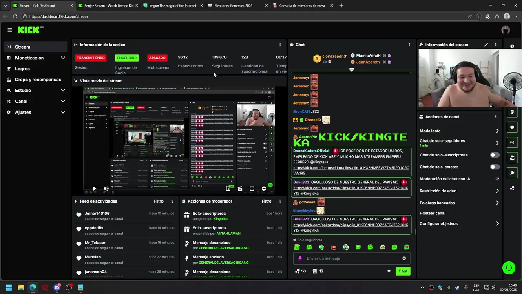Enable picture-in-picture for stream preview
522x294 pixels.
point(228,189)
